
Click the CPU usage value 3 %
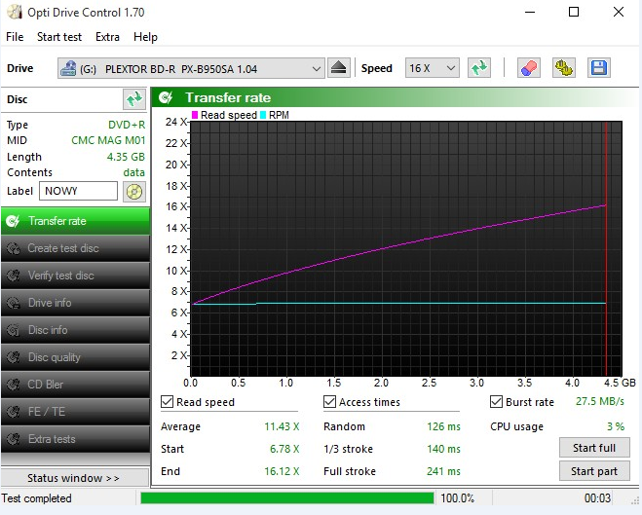coord(616,426)
